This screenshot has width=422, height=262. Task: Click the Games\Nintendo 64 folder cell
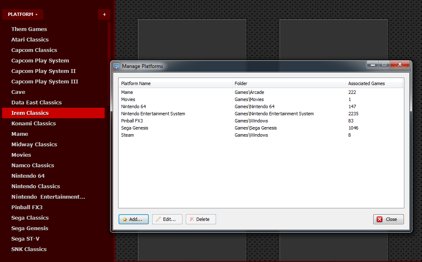click(x=255, y=106)
